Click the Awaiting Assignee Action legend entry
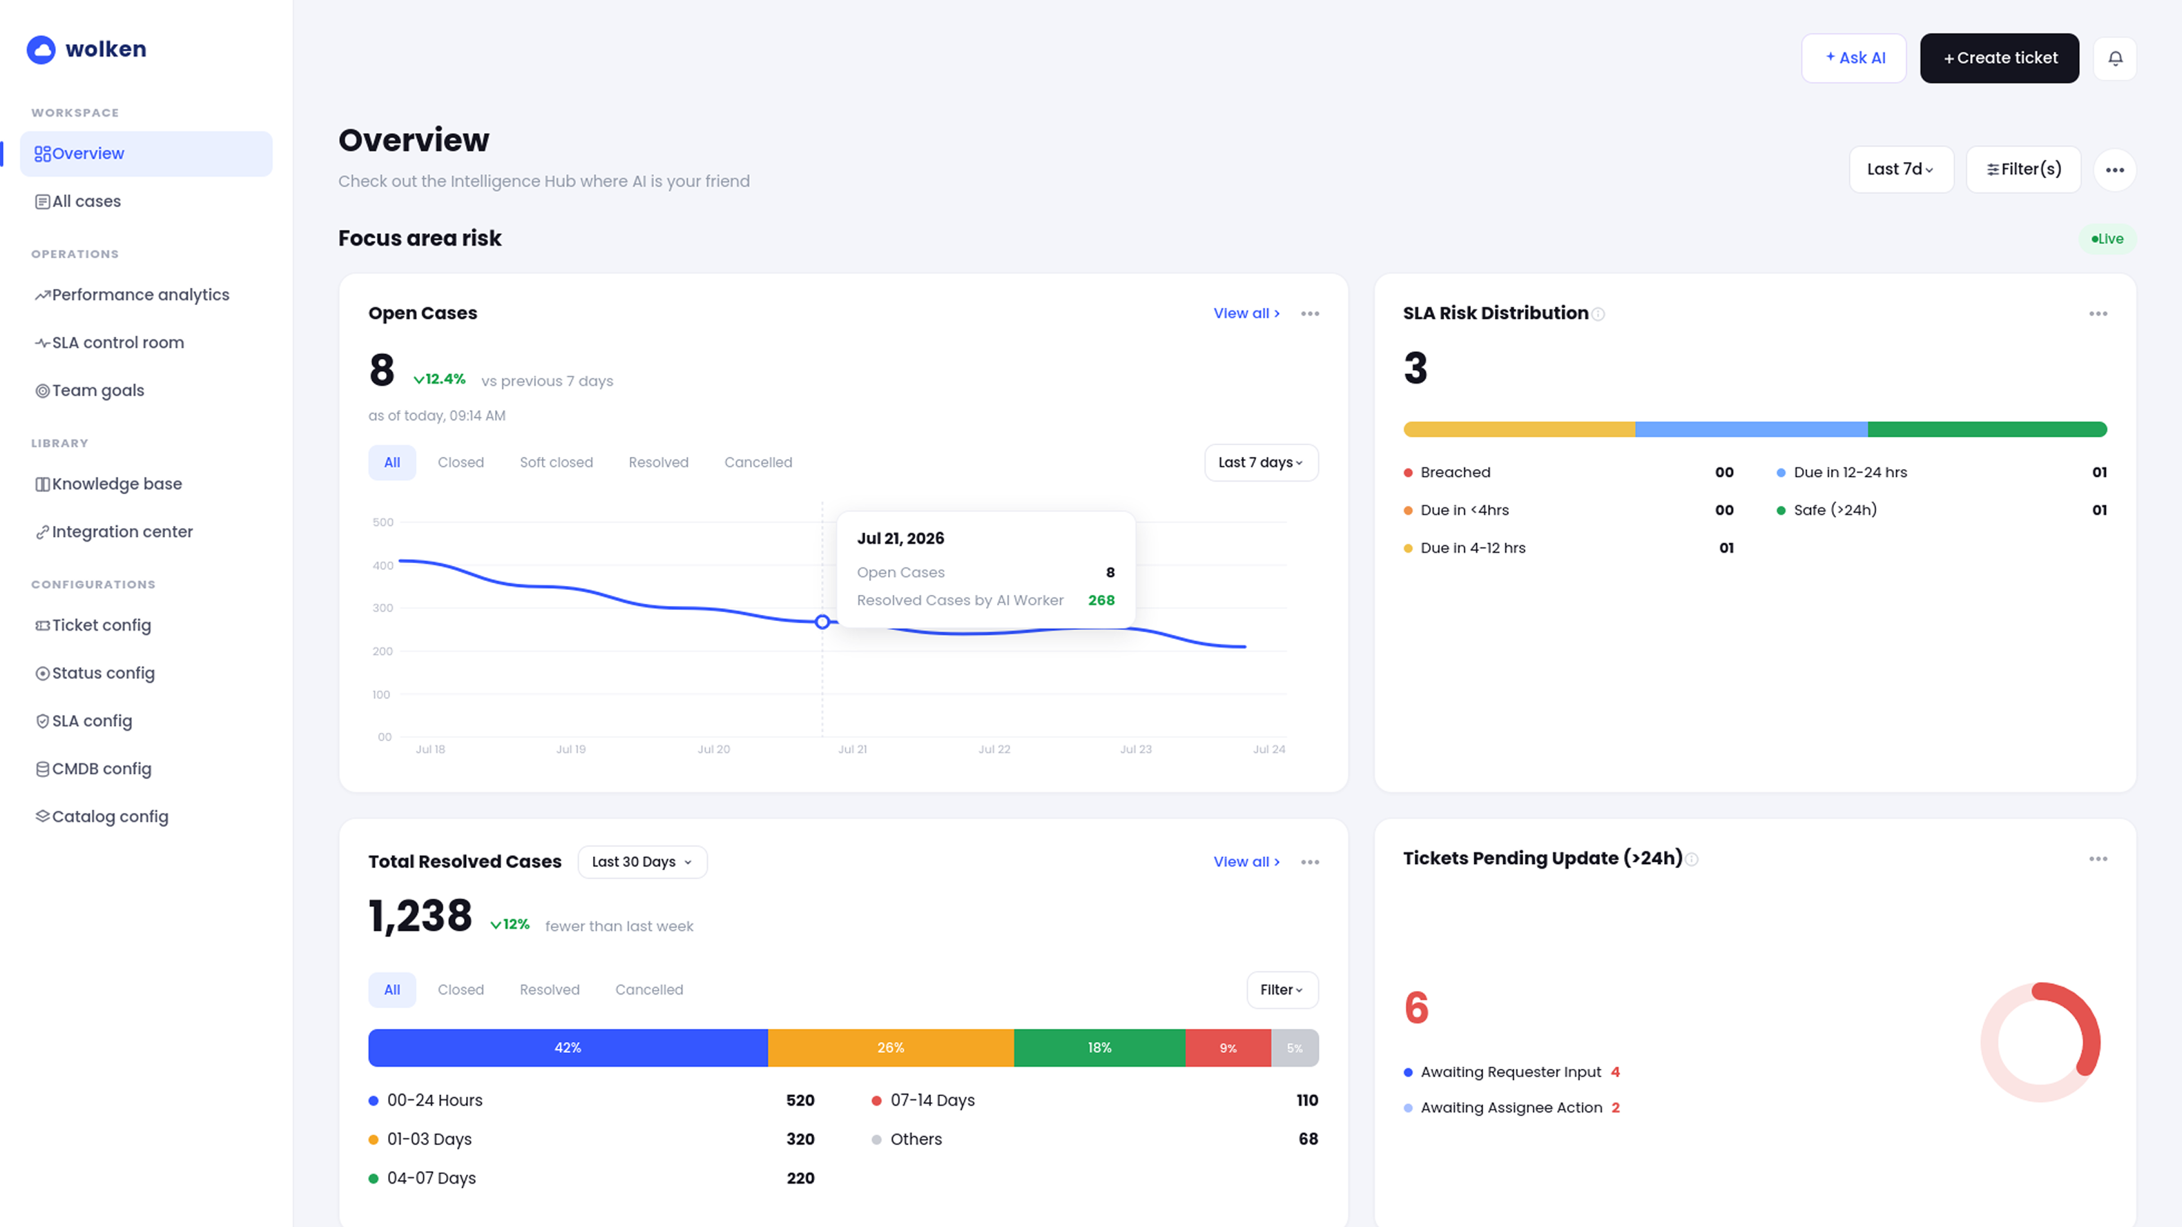Screen dimensions: 2182x1227 (1512, 1108)
